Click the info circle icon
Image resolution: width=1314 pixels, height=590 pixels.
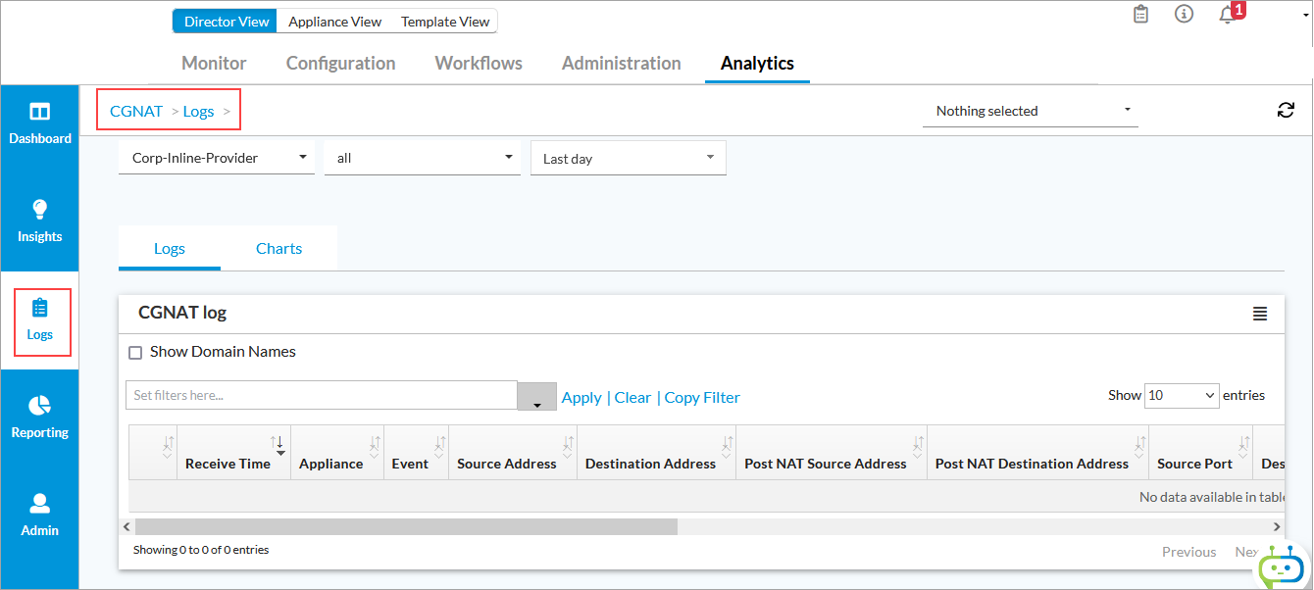[1184, 15]
